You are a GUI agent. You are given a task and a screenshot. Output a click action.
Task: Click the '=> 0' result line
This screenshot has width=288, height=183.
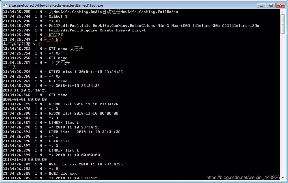pyautogui.click(x=31, y=169)
